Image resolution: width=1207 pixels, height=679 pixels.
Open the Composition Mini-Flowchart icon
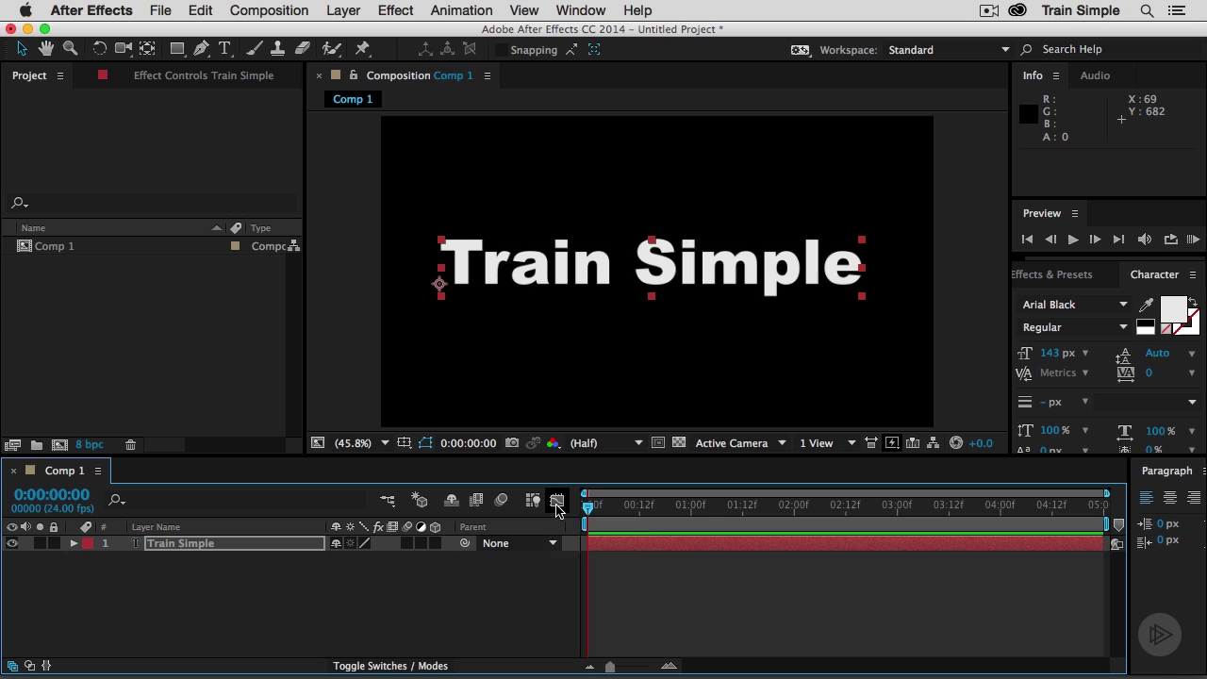point(388,500)
